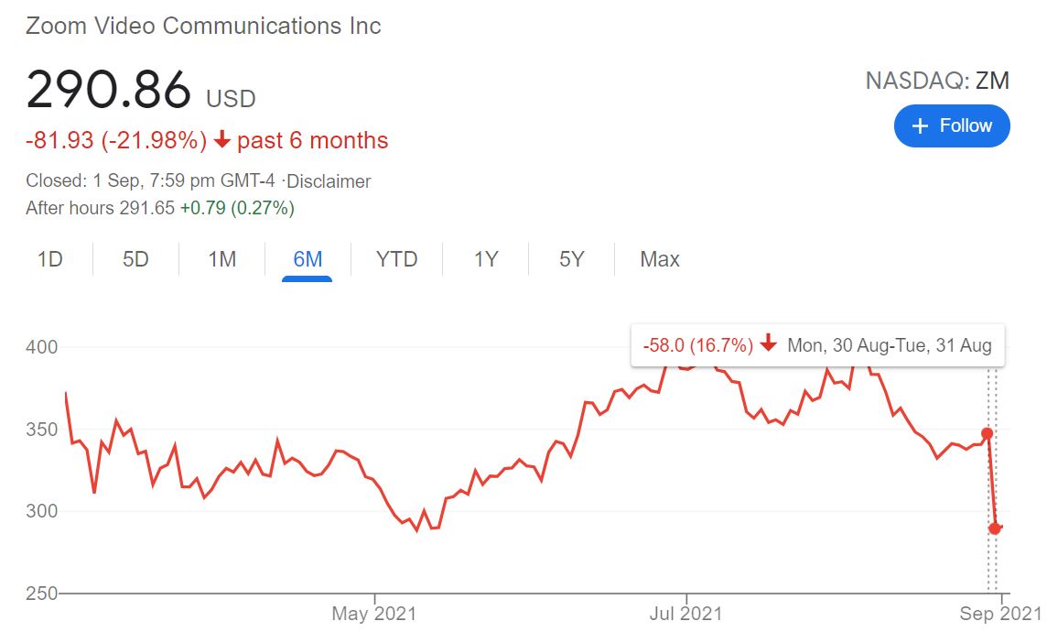Click the plus icon in Follow button
This screenshot has height=643, width=1047.
920,125
